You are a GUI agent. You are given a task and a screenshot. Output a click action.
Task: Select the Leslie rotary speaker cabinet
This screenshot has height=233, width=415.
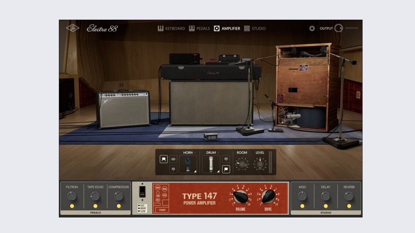308,87
